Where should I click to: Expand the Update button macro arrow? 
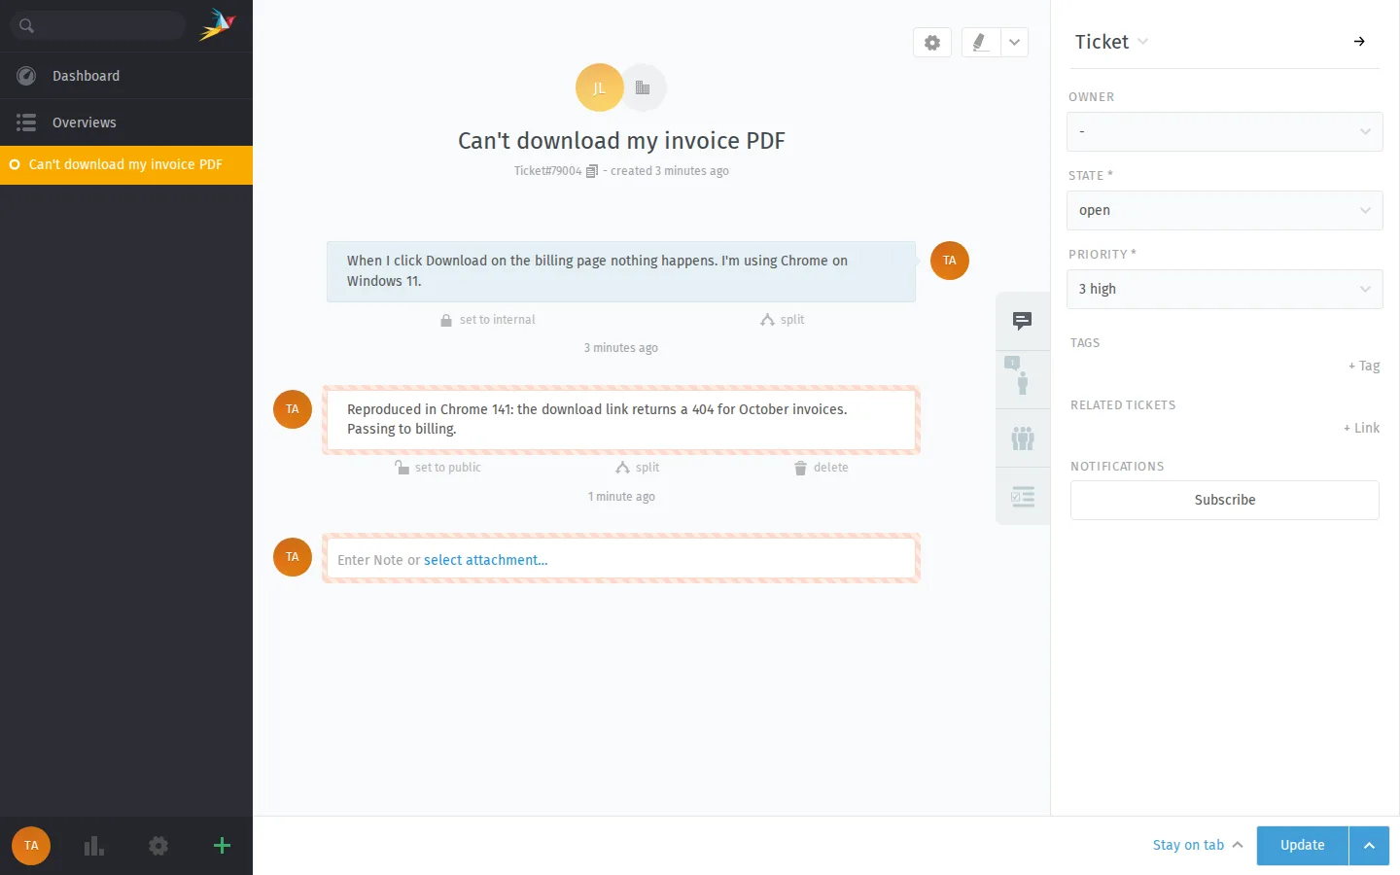click(x=1369, y=846)
